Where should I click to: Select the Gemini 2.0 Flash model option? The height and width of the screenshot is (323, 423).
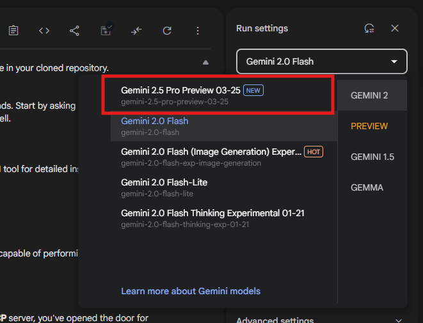[224, 126]
